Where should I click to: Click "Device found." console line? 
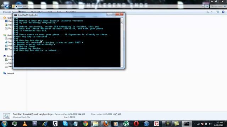click(26, 47)
